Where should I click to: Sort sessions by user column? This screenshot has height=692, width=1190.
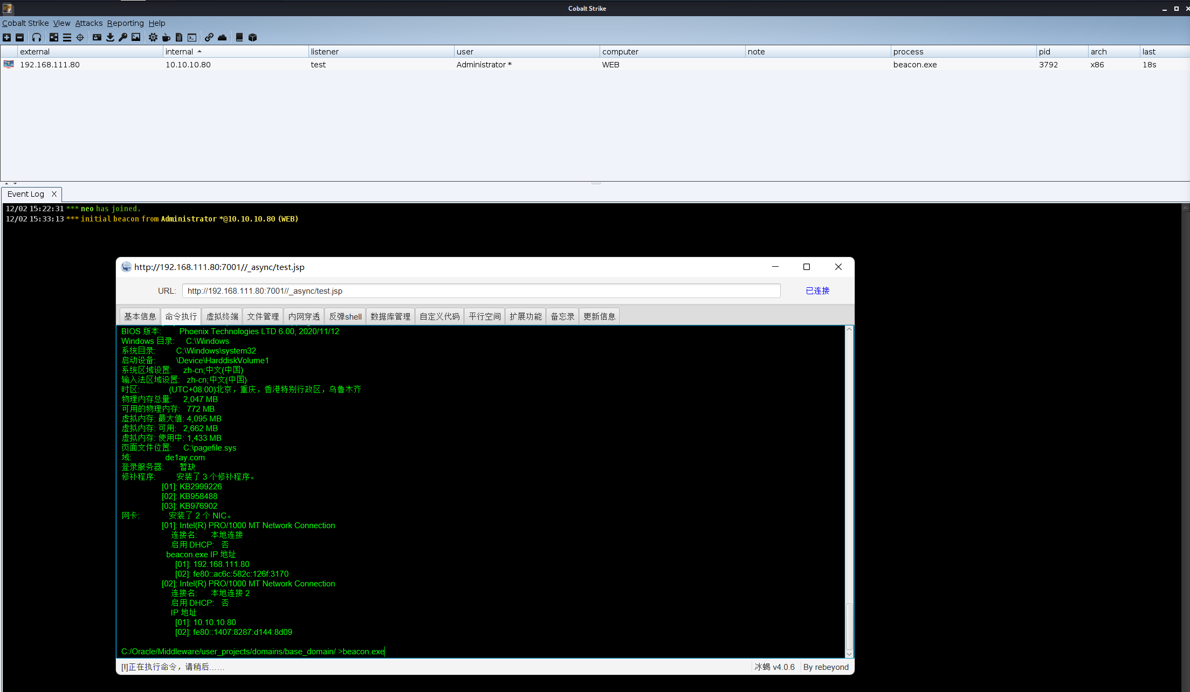coord(527,52)
